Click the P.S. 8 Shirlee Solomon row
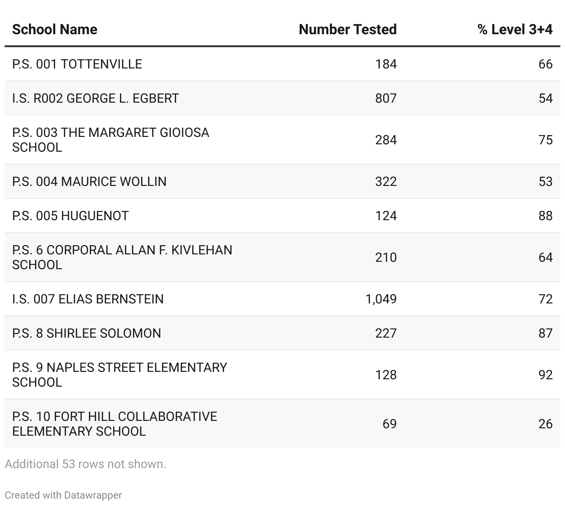 (87, 333)
